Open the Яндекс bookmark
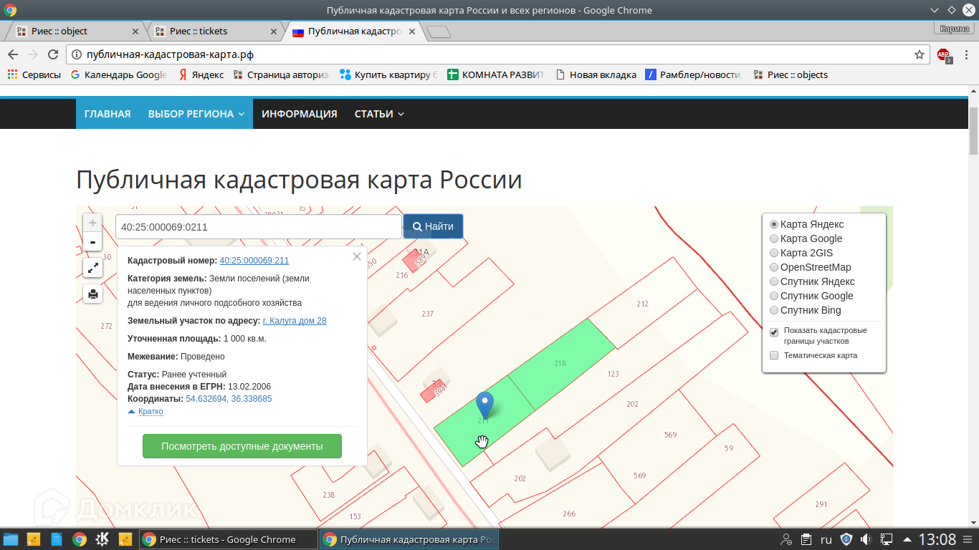 (201, 74)
